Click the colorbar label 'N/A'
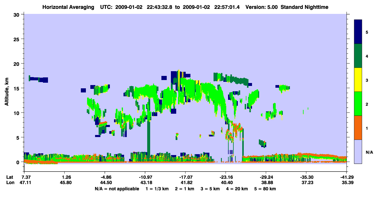Screen dimensions: 385x197 coord(369,152)
